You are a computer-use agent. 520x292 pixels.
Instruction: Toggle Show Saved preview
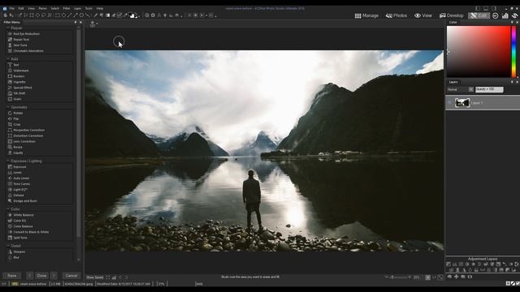pos(95,277)
